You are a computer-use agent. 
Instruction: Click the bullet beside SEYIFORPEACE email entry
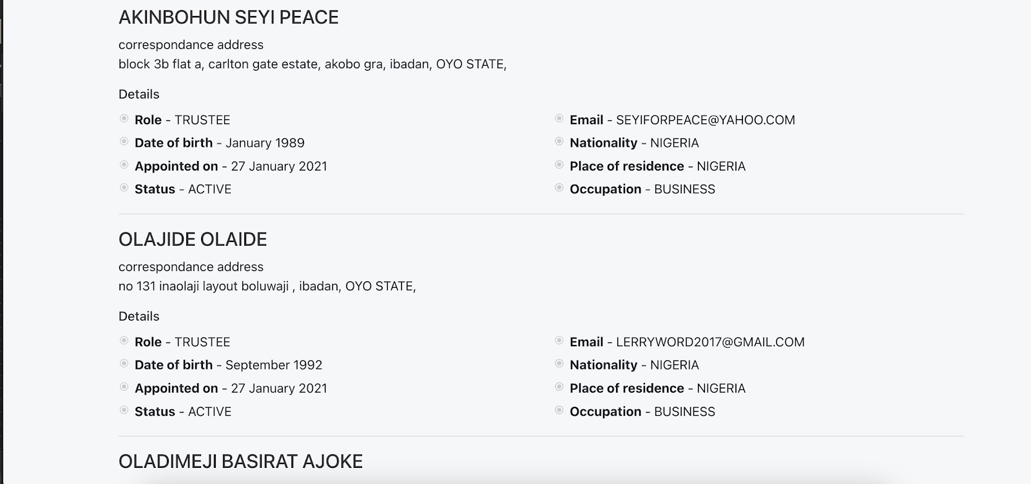point(559,118)
